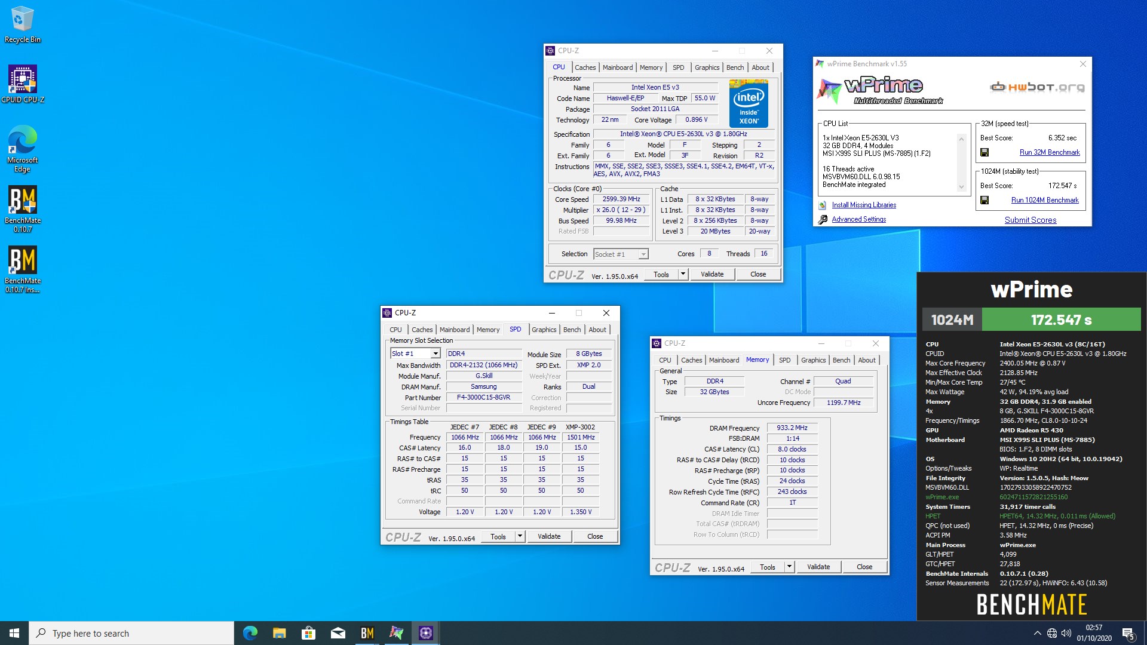Open the Mail app from the taskbar
Viewport: 1147px width, 645px height.
coord(338,633)
